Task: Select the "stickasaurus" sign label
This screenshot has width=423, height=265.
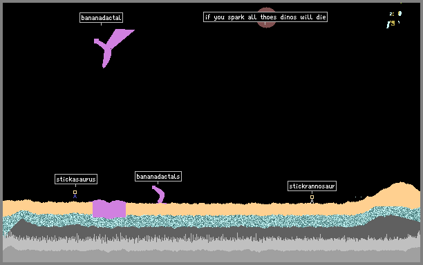Action: [x=76, y=179]
